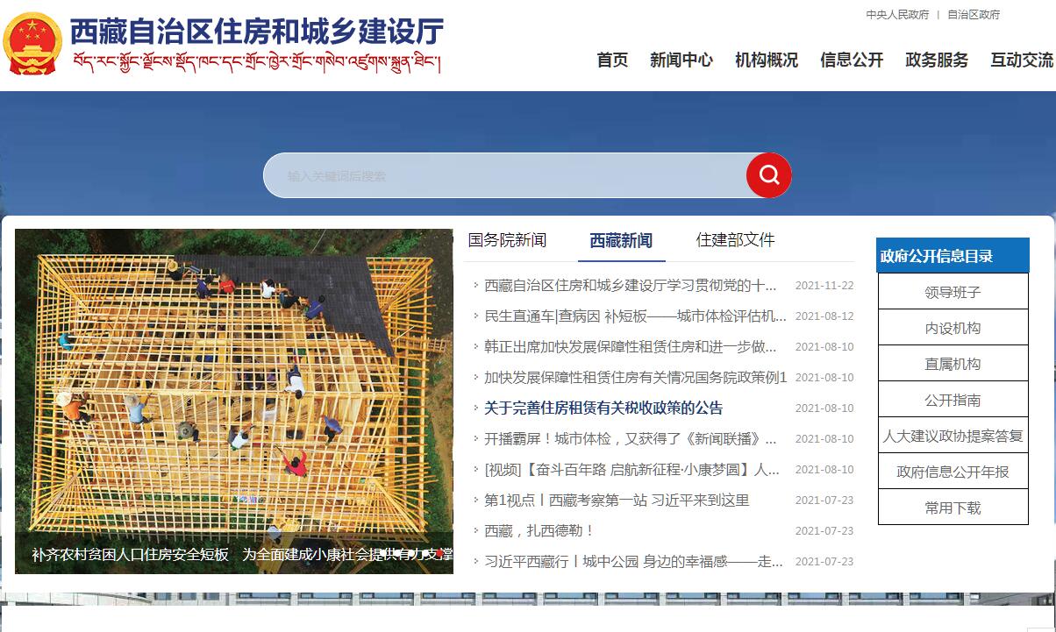Open the 关于完善住房租赁有关税收政策的公告 article
This screenshot has height=632, width=1056.
(x=603, y=408)
